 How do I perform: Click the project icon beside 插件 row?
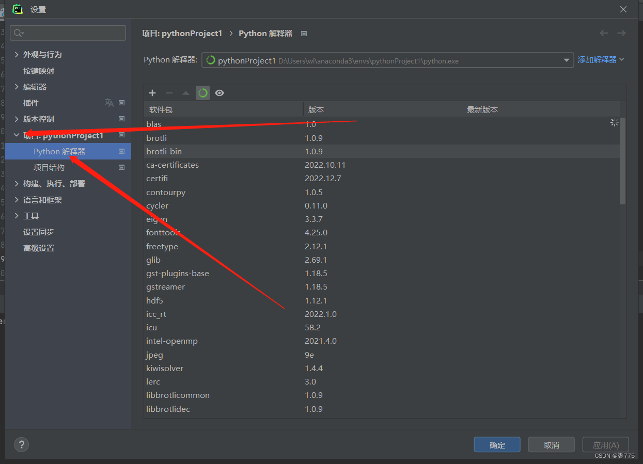(122, 103)
